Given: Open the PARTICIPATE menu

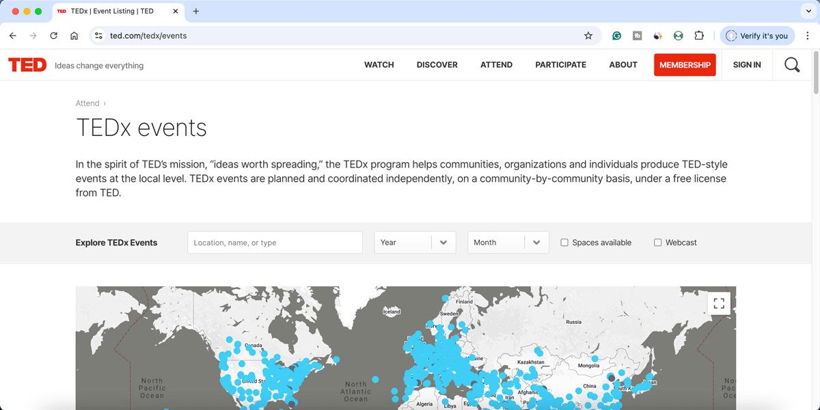Looking at the screenshot, I should click(x=560, y=65).
